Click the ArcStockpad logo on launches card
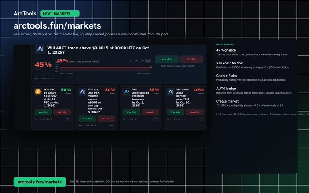The width and height of the screenshot is (309, 193). pos(126,92)
